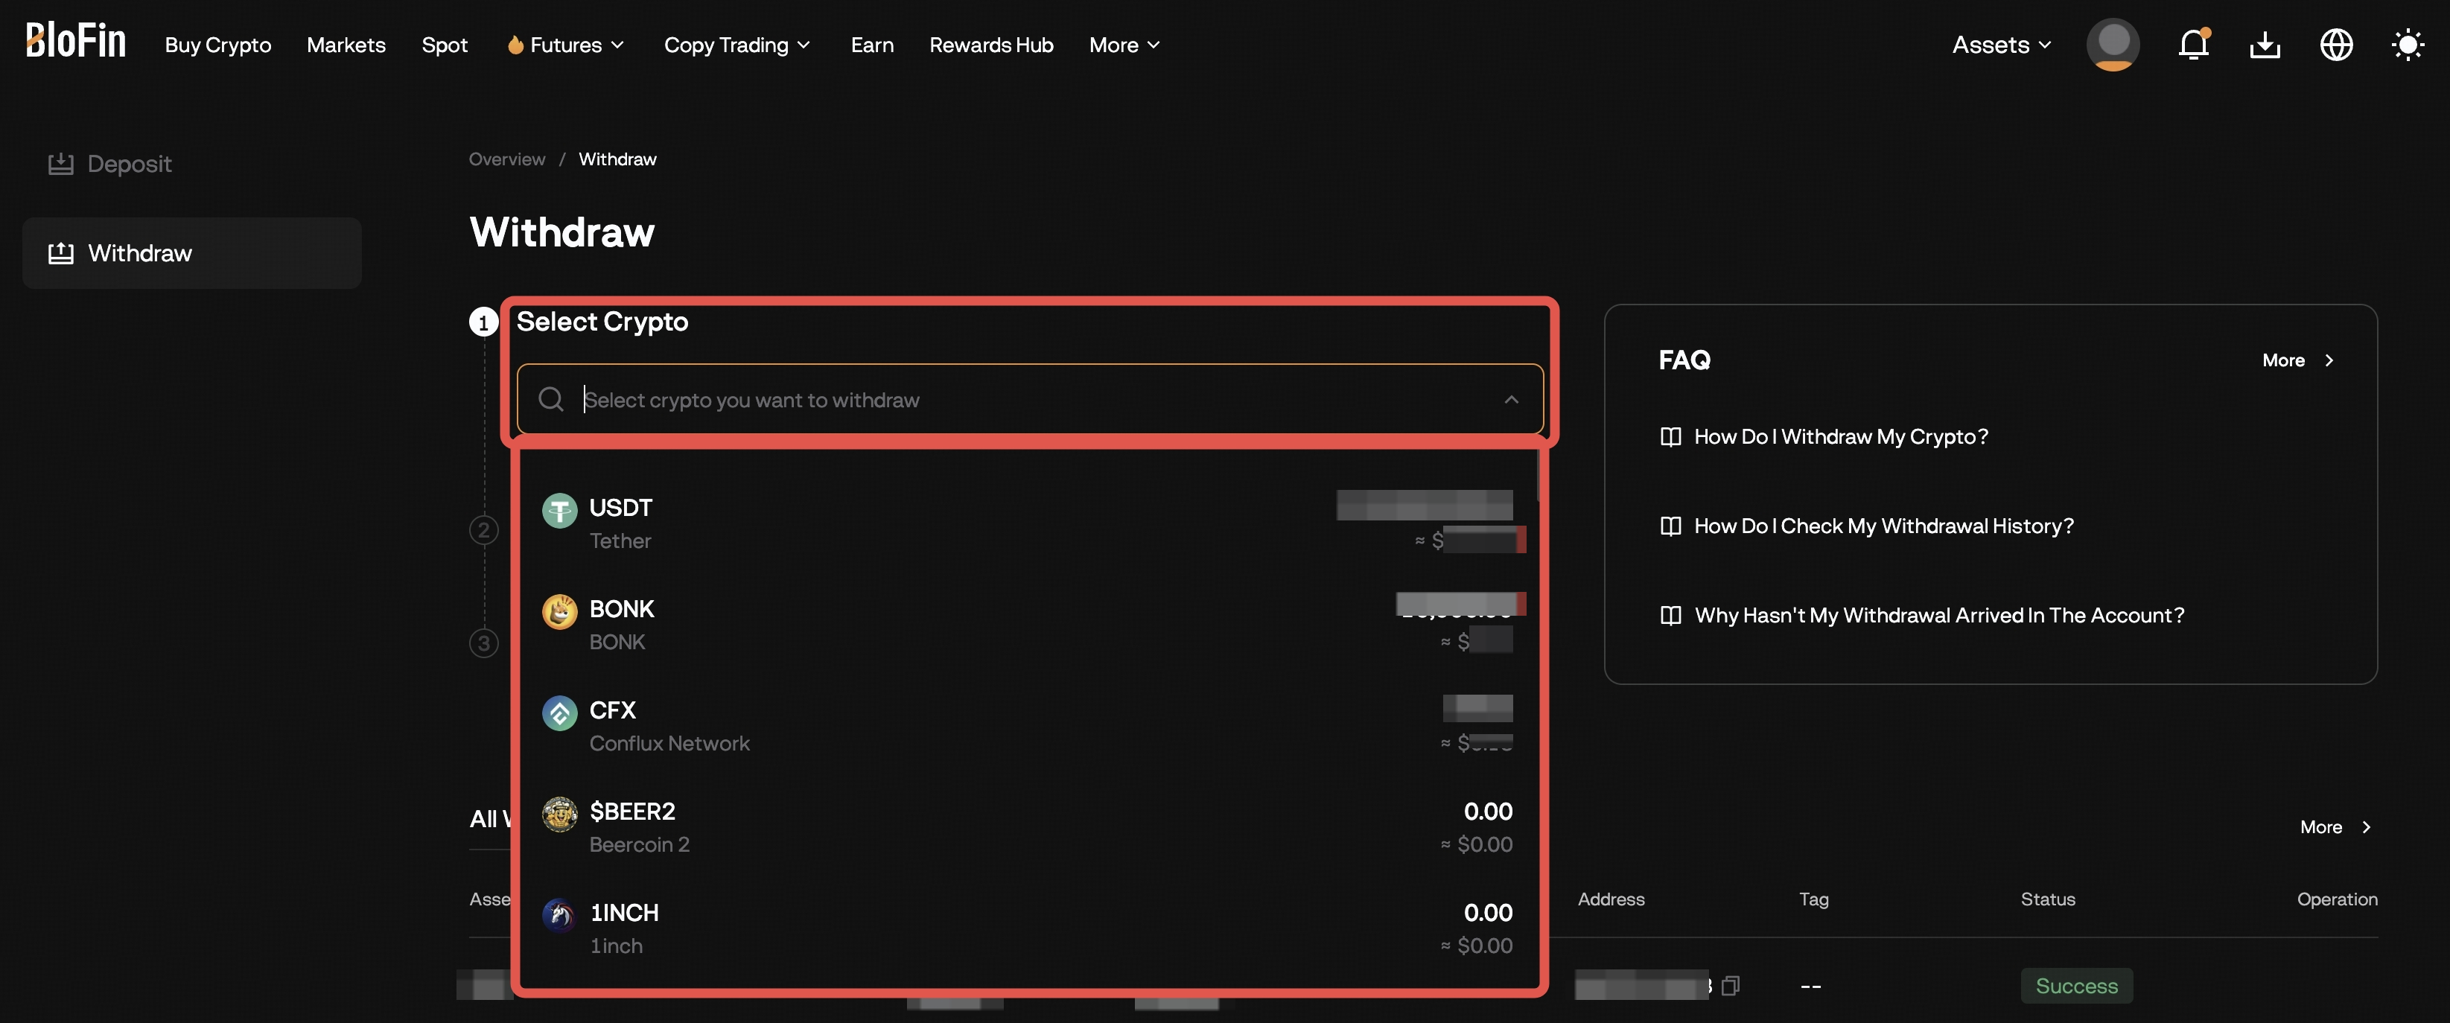Select the Deposit sidebar icon
This screenshot has height=1023, width=2450.
(x=61, y=162)
